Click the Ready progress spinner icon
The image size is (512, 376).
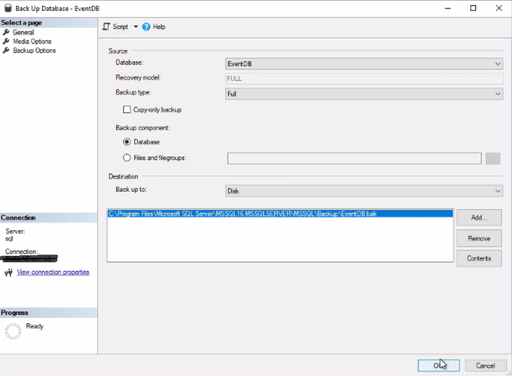(13, 331)
